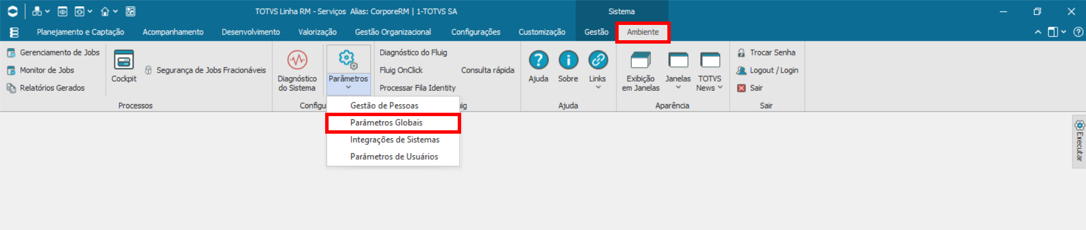Viewport: 1086px width, 230px height.
Task: Click the Trocar Senha padlock icon
Action: (741, 53)
